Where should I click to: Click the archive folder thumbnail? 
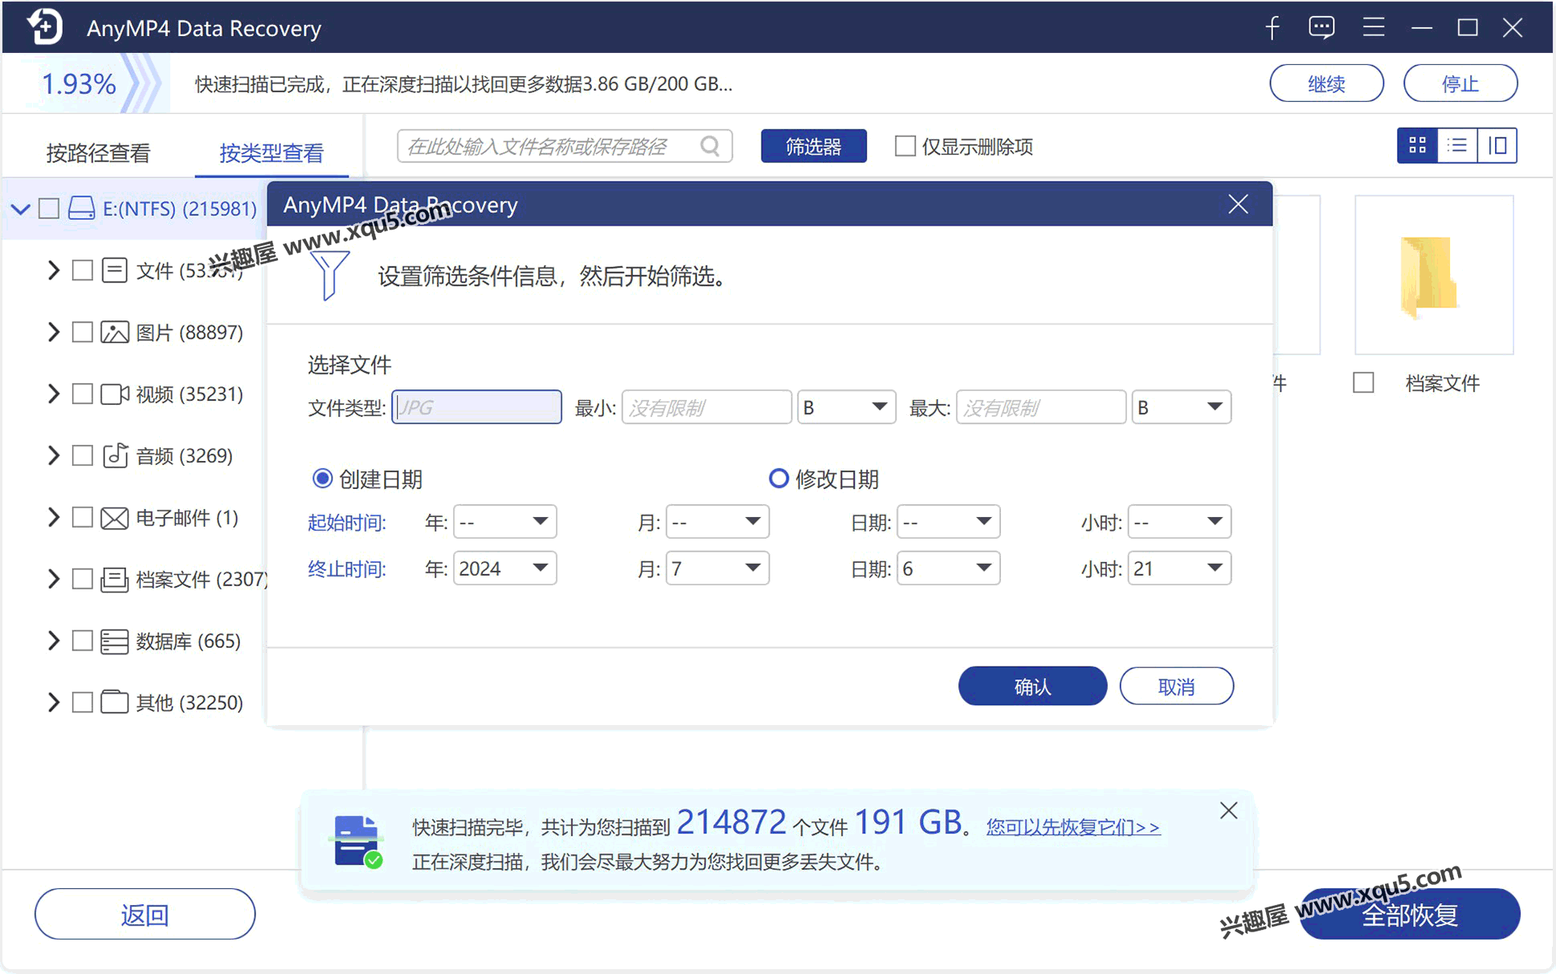[1433, 275]
